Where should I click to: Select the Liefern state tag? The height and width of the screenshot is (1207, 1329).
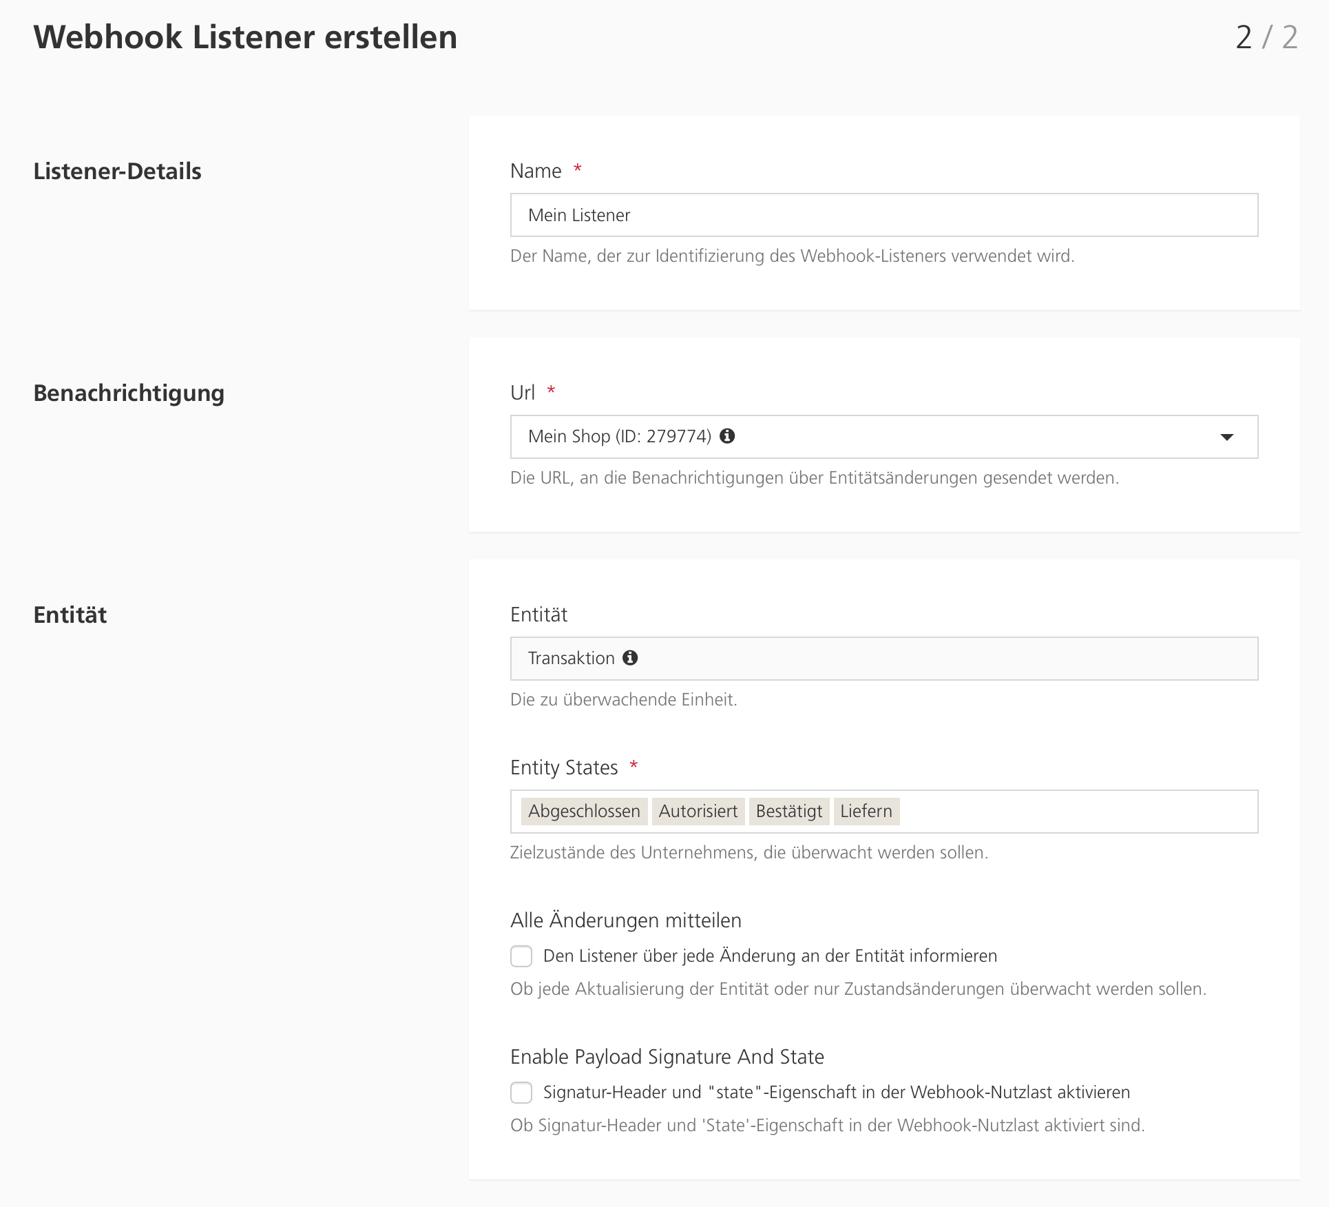pos(866,812)
